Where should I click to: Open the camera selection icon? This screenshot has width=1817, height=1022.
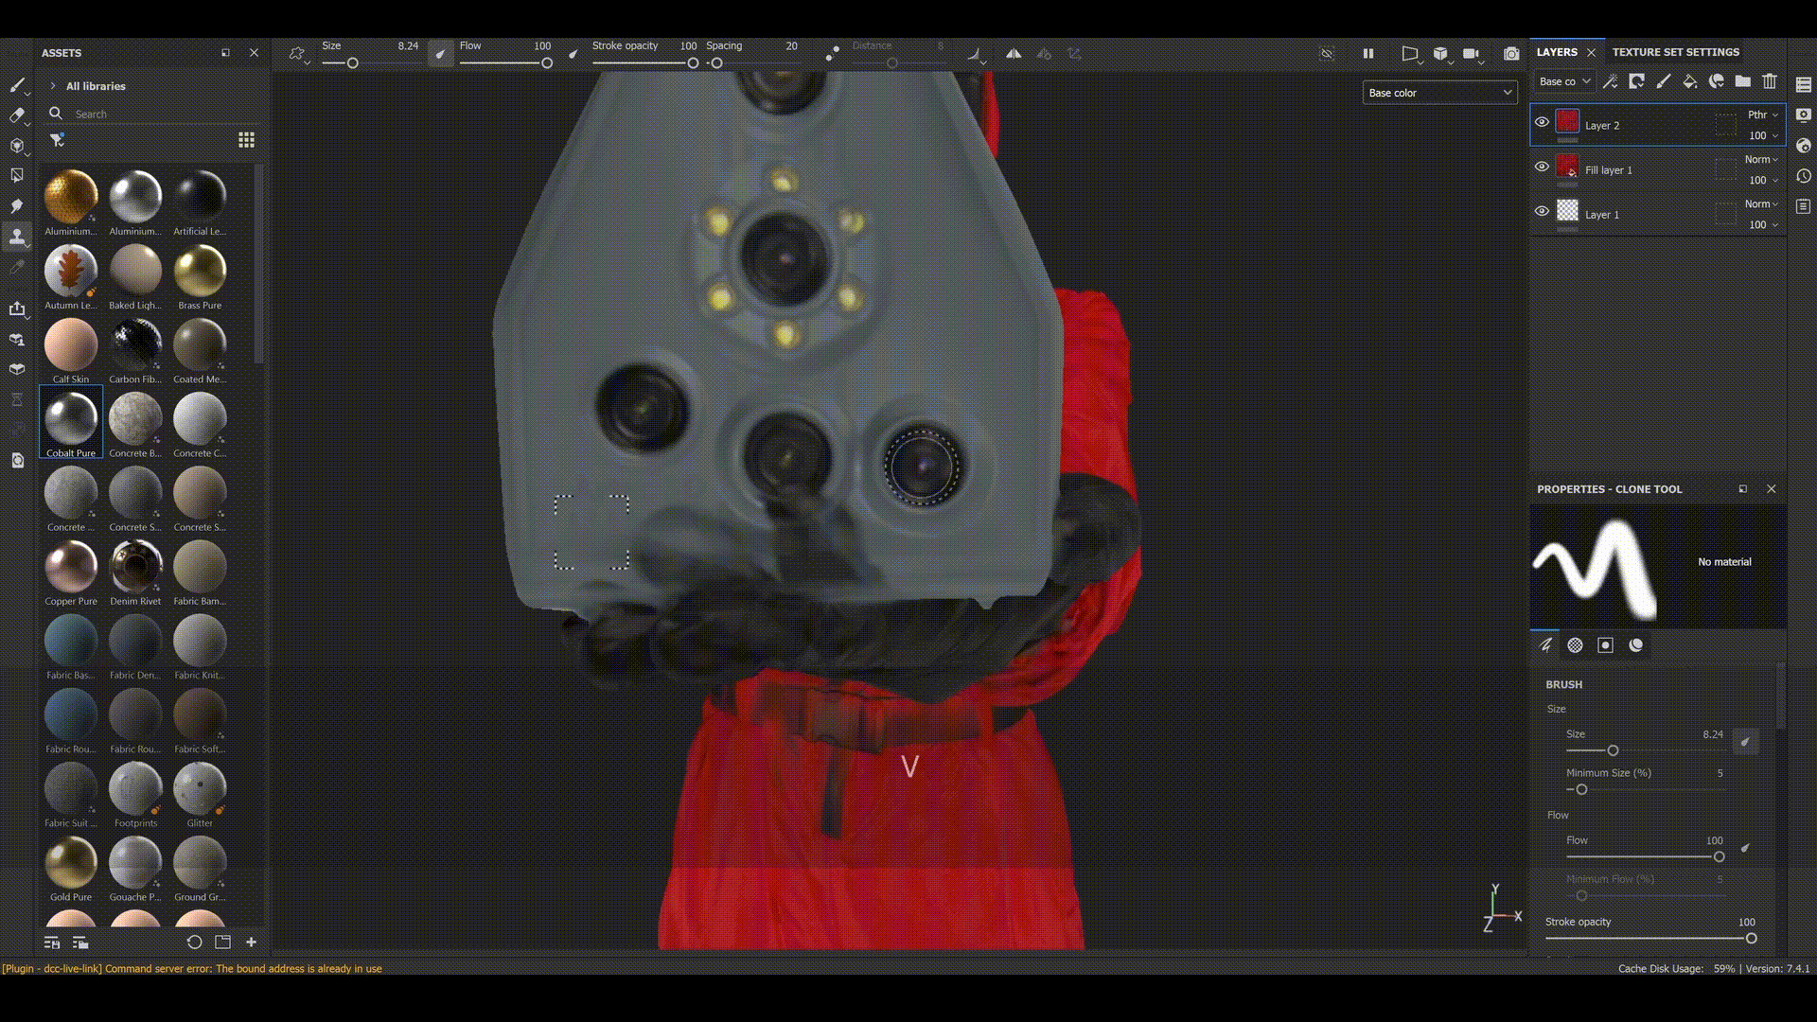pos(1473,54)
